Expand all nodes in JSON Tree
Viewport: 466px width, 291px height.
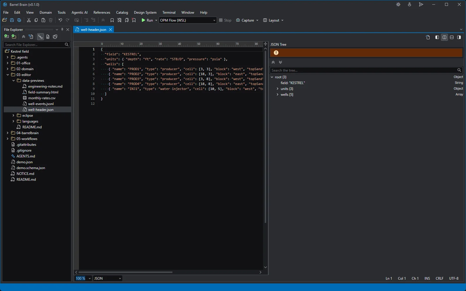pos(280,62)
